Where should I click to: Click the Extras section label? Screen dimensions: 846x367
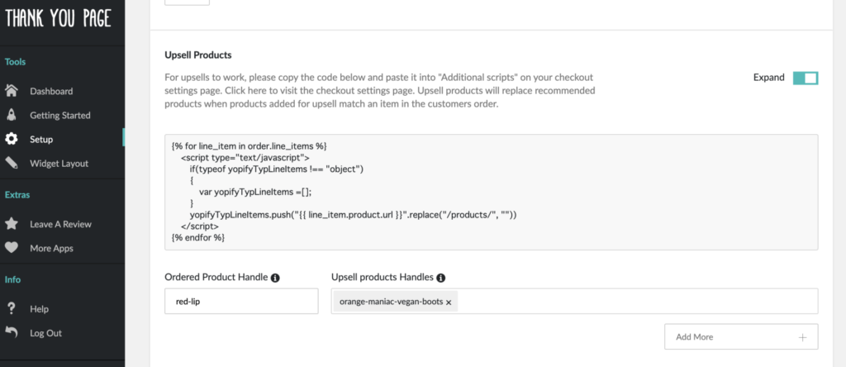point(17,195)
